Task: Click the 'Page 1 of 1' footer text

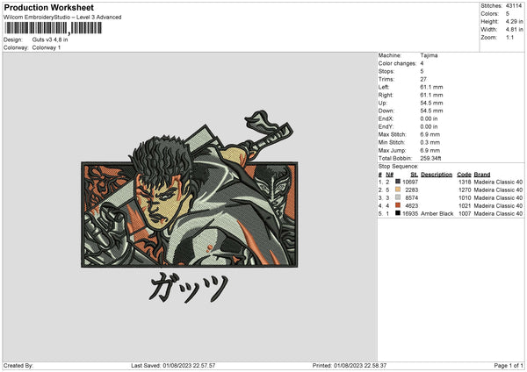Action: tap(509, 366)
